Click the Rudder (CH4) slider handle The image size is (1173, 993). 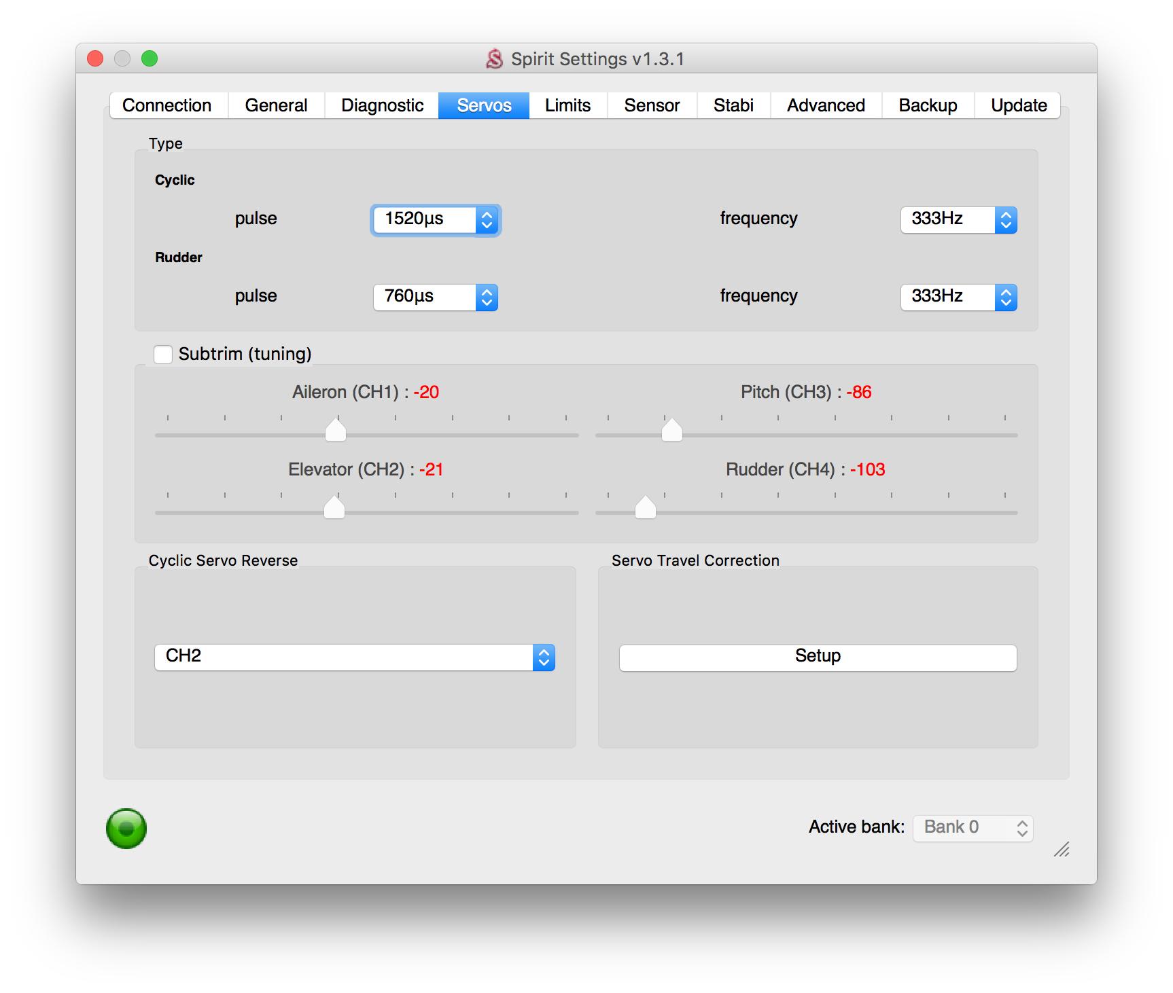[646, 507]
